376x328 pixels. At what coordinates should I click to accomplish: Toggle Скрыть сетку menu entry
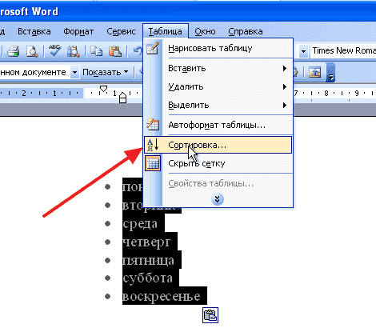tap(218, 163)
